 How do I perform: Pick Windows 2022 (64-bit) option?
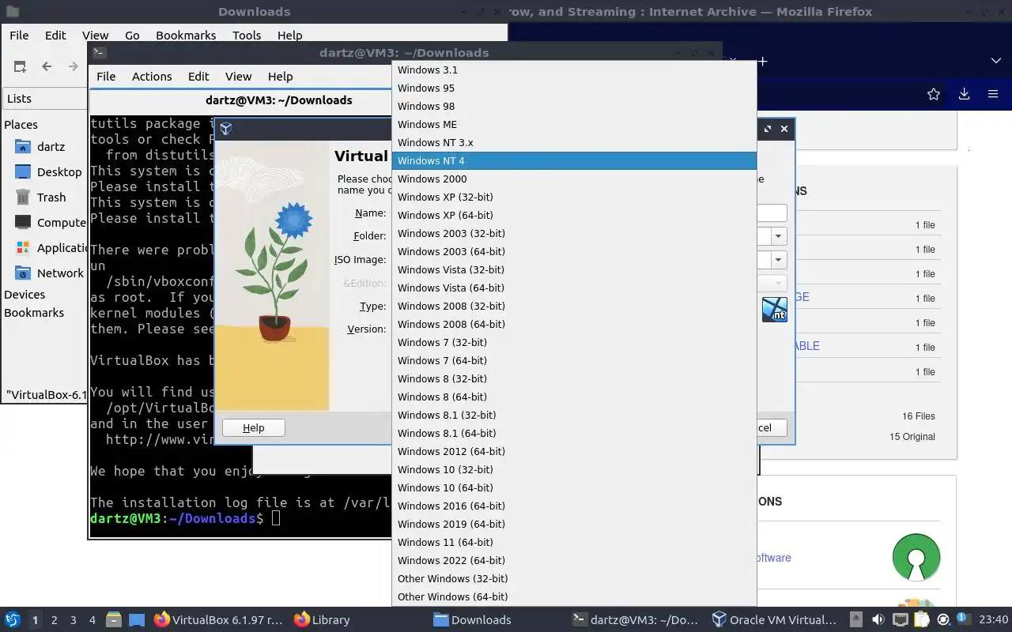(x=574, y=560)
